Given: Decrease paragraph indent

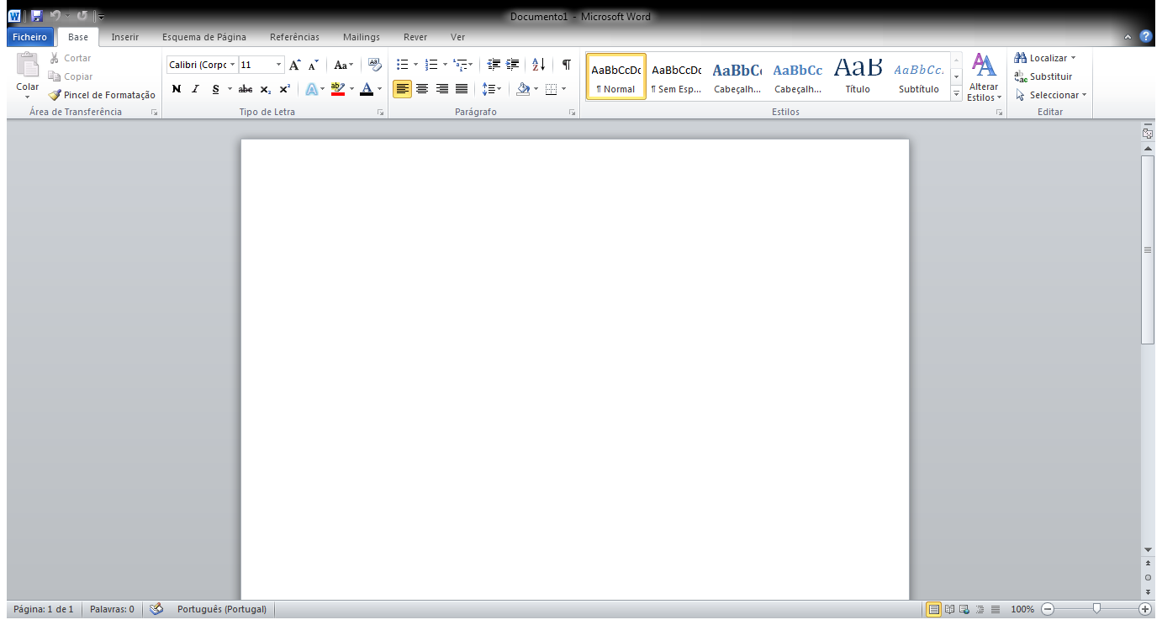Looking at the screenshot, I should coord(494,65).
